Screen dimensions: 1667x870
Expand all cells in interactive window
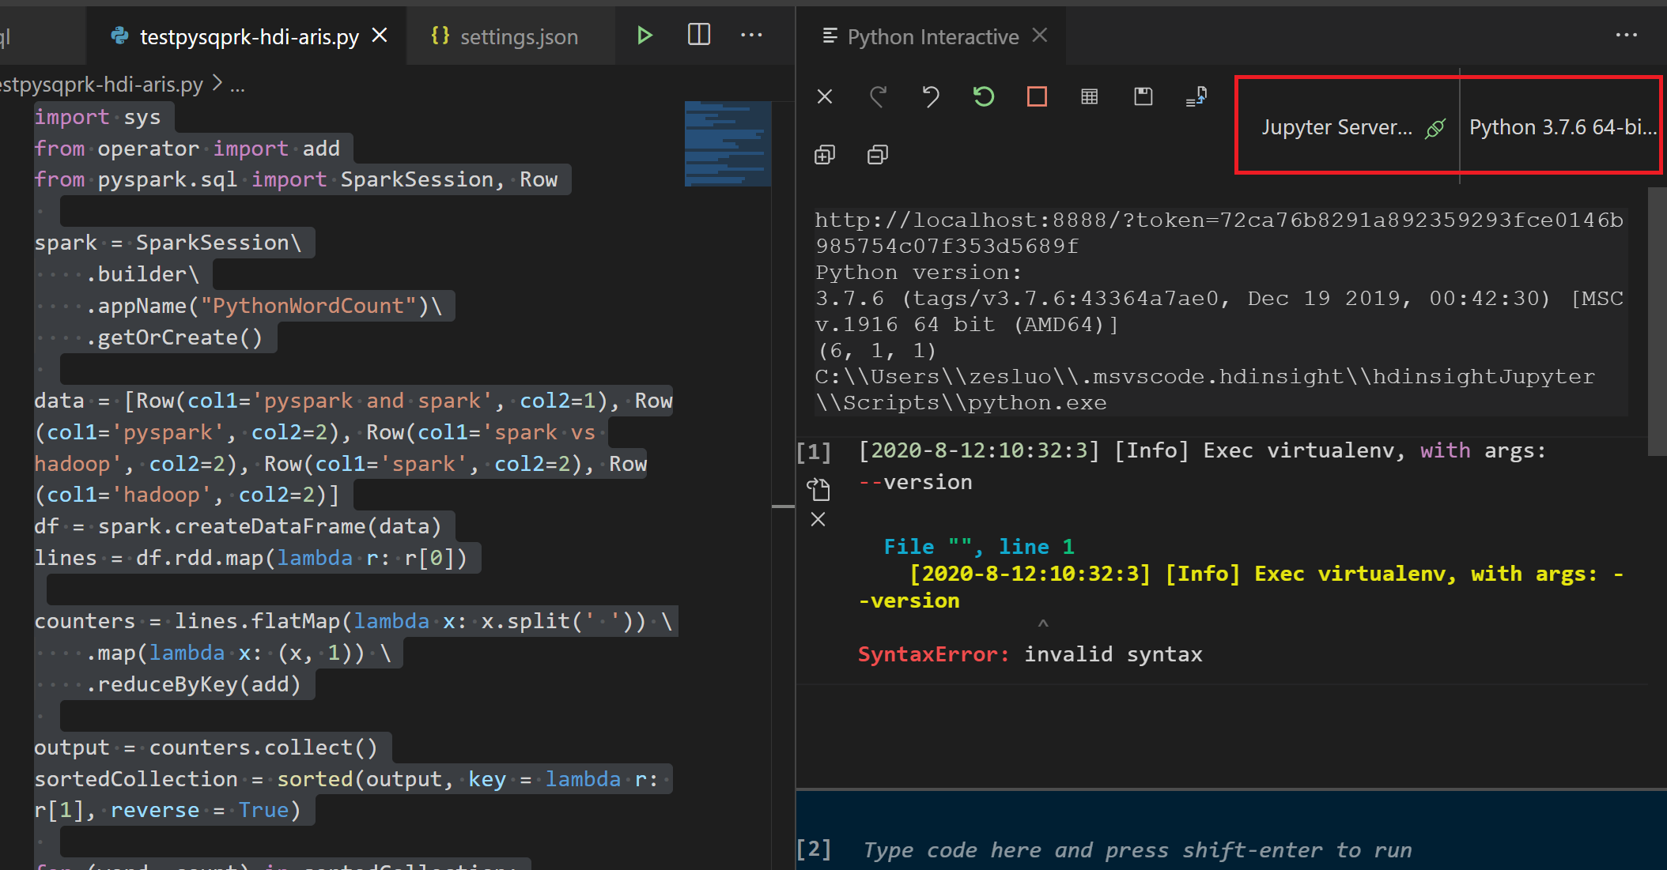pyautogui.click(x=825, y=154)
